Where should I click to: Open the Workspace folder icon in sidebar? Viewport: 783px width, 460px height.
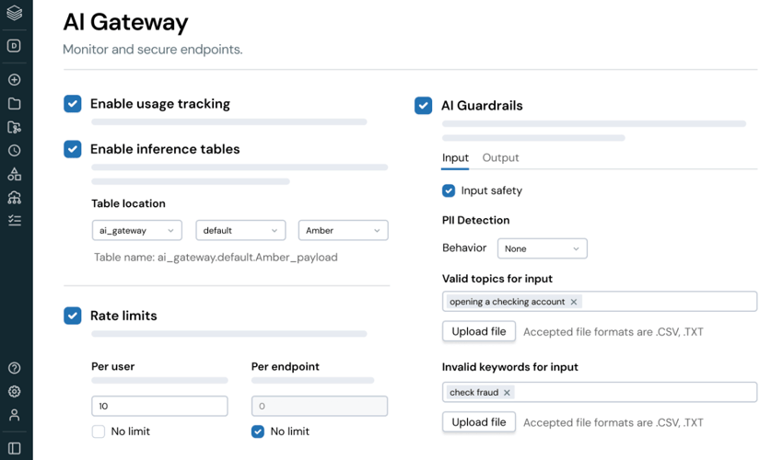pos(15,104)
